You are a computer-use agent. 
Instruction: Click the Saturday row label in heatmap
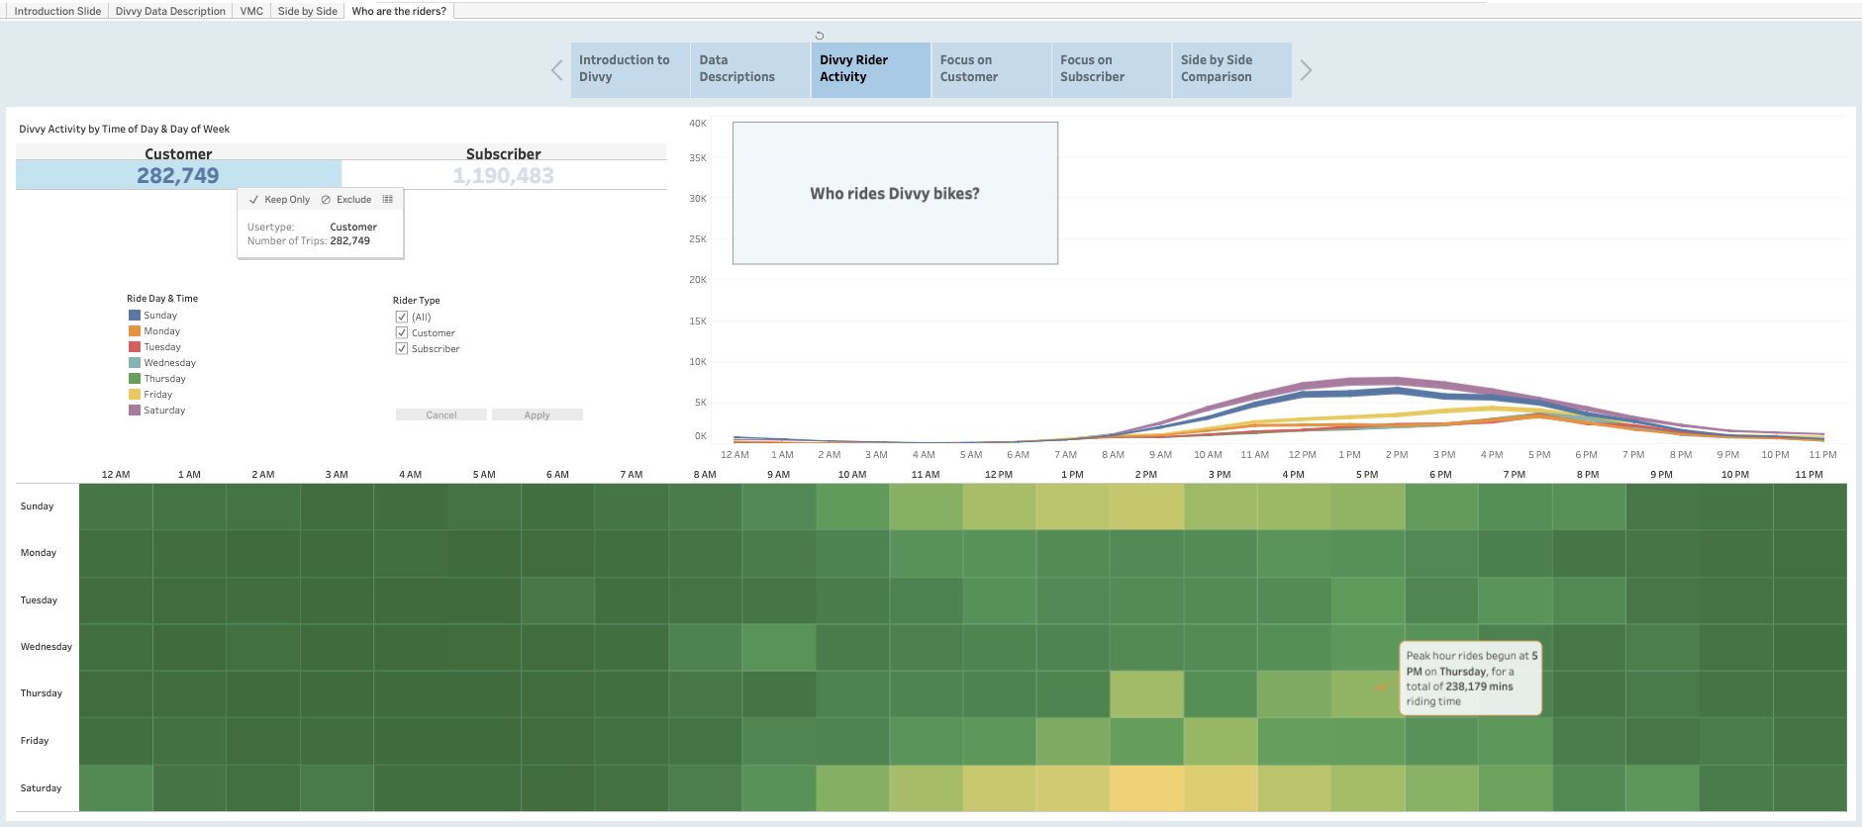41,788
